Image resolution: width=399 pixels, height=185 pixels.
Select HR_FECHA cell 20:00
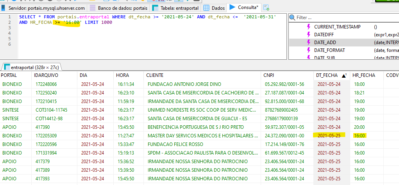[x=367, y=127]
